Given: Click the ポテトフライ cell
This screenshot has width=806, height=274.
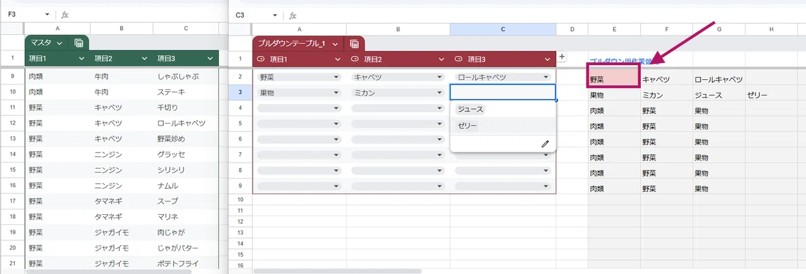Looking at the screenshot, I should coord(186,263).
